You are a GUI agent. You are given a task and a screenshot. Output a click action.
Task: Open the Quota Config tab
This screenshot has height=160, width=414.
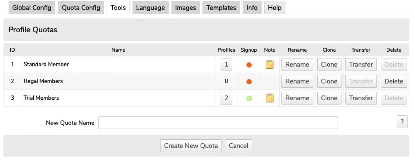coord(81,8)
